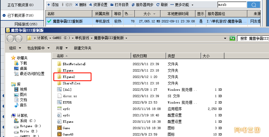This screenshot has height=137, width=269.
Task: Select the EYgame folder icon
Action: coord(59,70)
